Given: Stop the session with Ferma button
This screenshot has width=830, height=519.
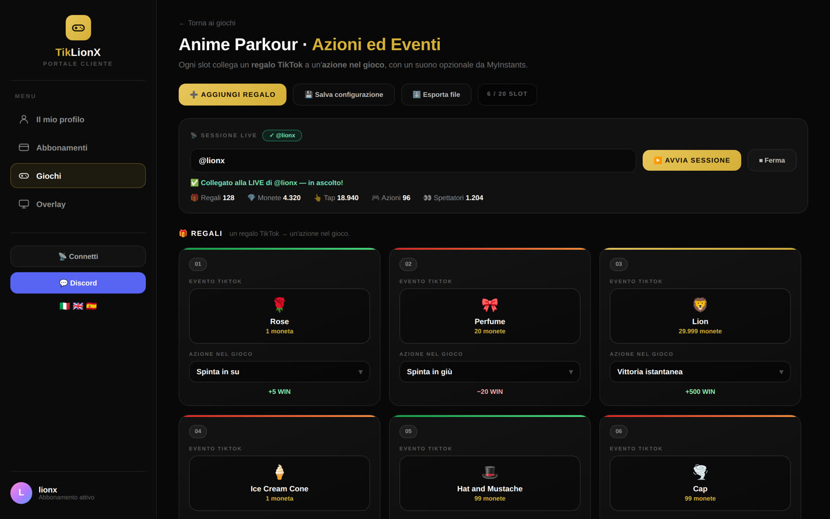Looking at the screenshot, I should (772, 160).
